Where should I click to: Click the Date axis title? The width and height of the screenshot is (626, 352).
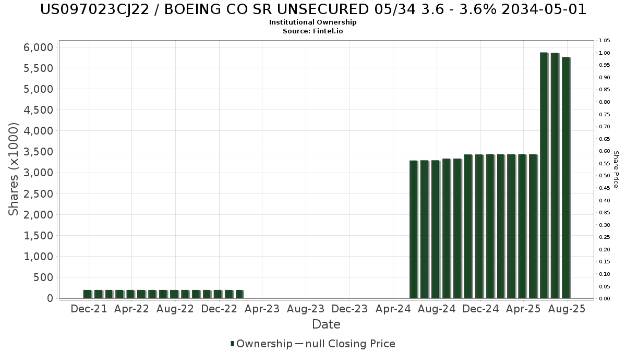326,324
